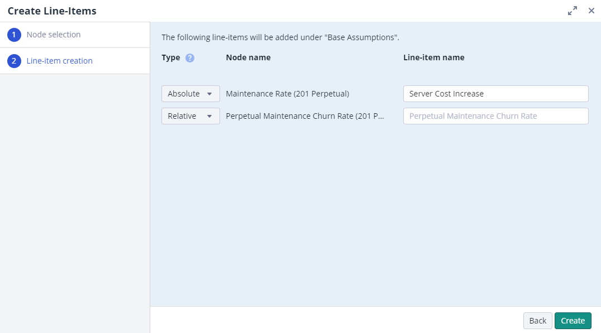Click the Create button
This screenshot has height=333, width=601.
(573, 321)
